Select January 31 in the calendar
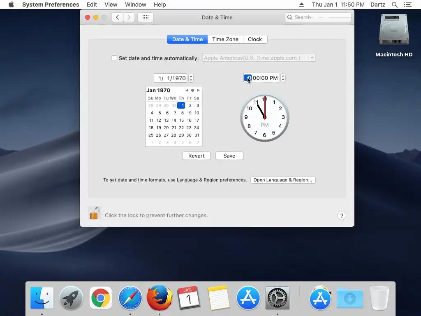 coord(197,135)
